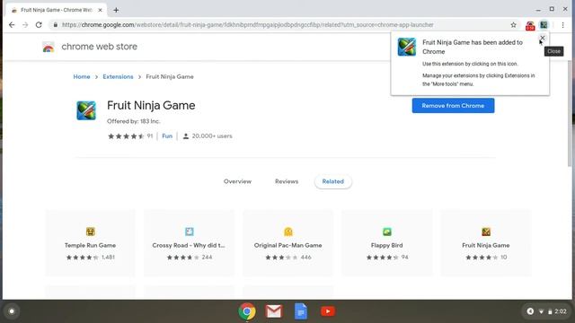Open the Original Pac-Man Game card icon
Image resolution: width=575 pixels, height=323 pixels.
(x=288, y=231)
